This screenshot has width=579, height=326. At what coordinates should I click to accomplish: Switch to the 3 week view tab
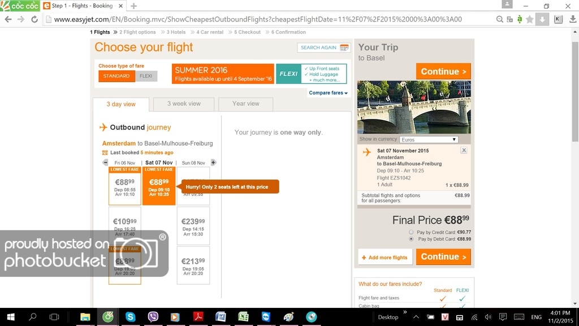(184, 104)
